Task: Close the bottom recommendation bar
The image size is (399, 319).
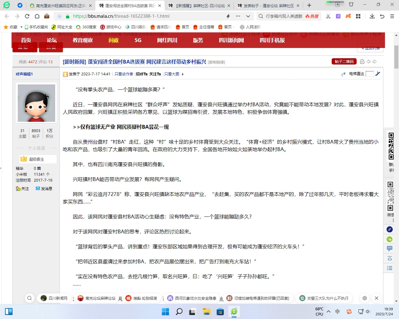Action: click(376, 298)
